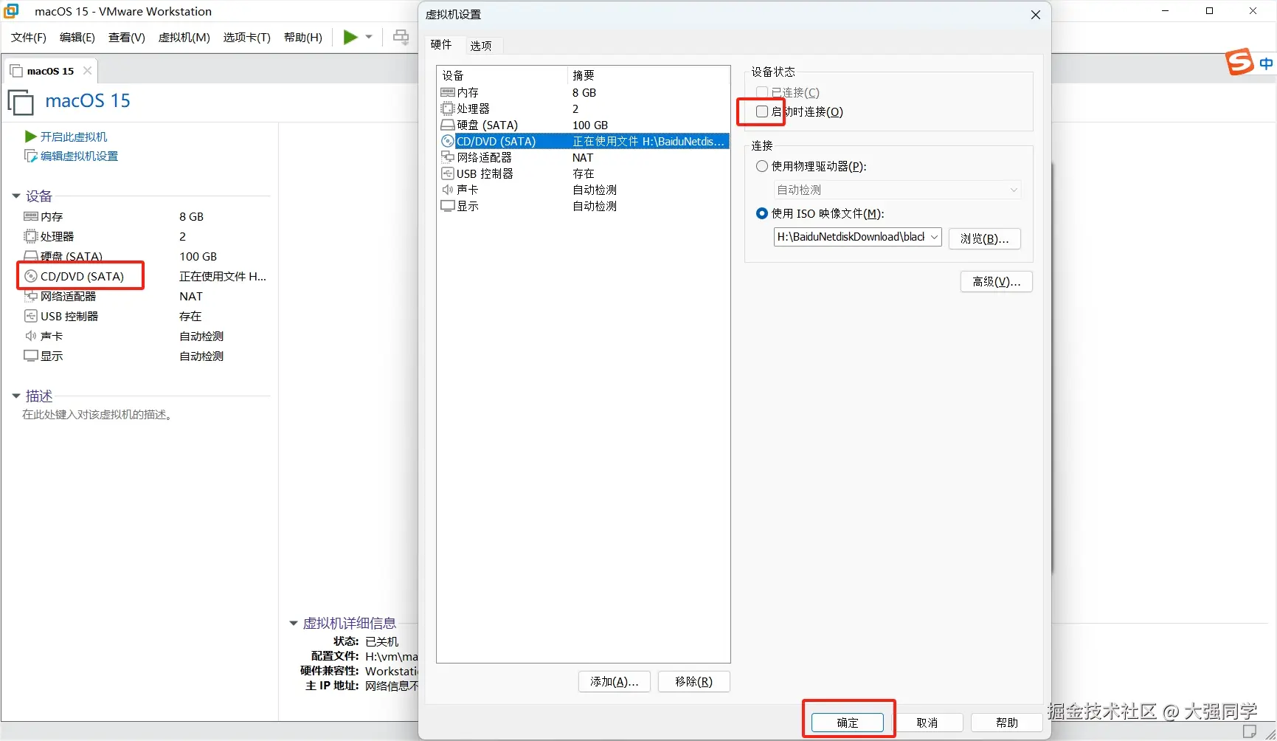
Task: Click large VM icon beside macOS 15 heading
Action: pyautogui.click(x=21, y=102)
